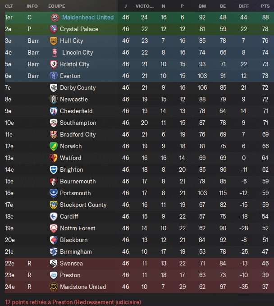Viewport: 274px width, 306px height.
Task: Click the Norwich canary badge
Action: (54, 146)
